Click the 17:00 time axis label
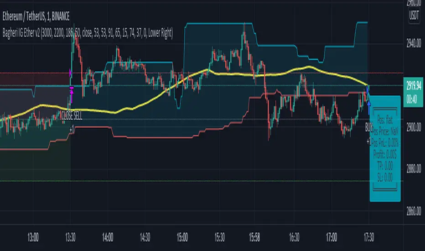The image size is (425, 251). 332,237
